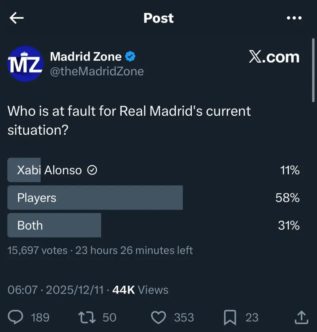Click the X.com logo
Screen dimensions: 317x332
(x=274, y=57)
